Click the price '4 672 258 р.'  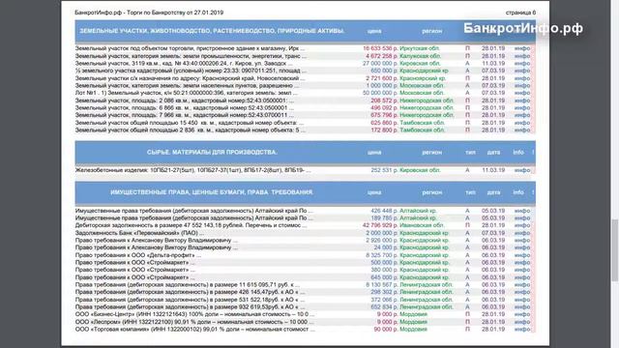click(382, 56)
